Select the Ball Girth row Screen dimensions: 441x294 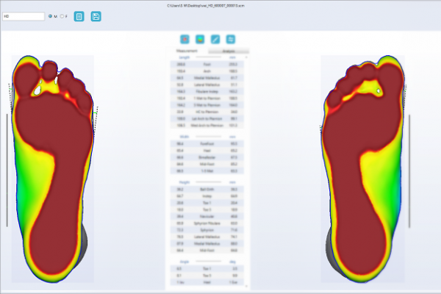click(x=207, y=190)
